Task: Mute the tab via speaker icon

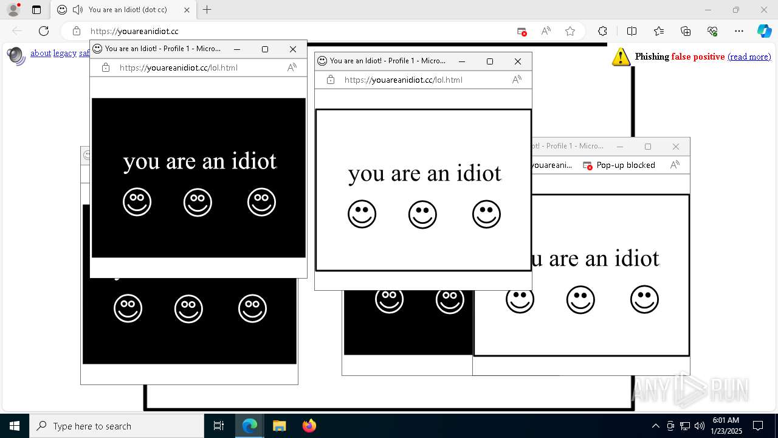Action: click(78, 10)
